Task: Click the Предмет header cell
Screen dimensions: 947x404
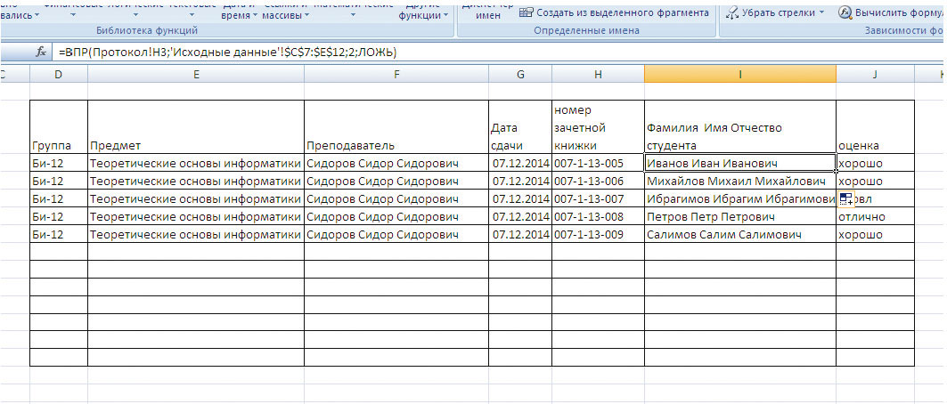Action: (196, 126)
